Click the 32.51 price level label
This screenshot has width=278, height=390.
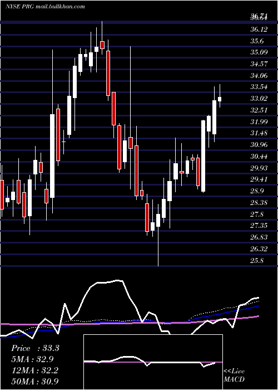pyautogui.click(x=259, y=110)
